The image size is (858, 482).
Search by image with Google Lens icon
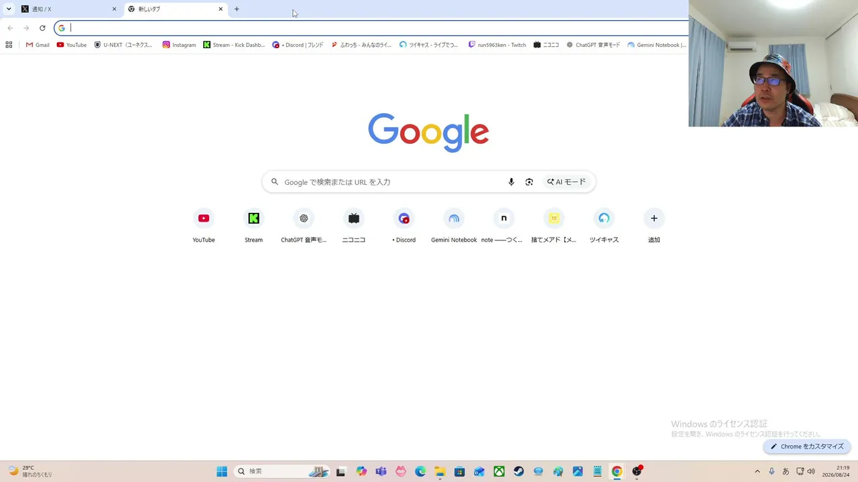(530, 182)
